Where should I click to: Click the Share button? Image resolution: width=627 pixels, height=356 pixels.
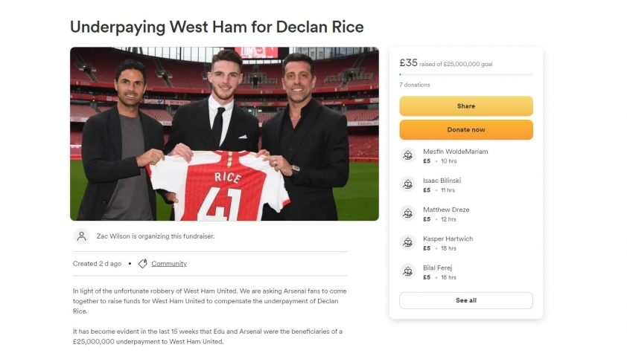pyautogui.click(x=466, y=106)
